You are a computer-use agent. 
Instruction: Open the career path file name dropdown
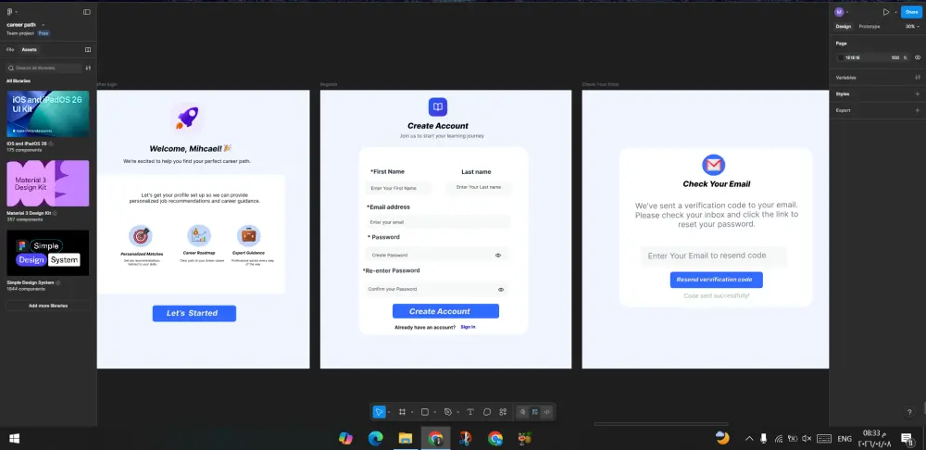(44, 25)
